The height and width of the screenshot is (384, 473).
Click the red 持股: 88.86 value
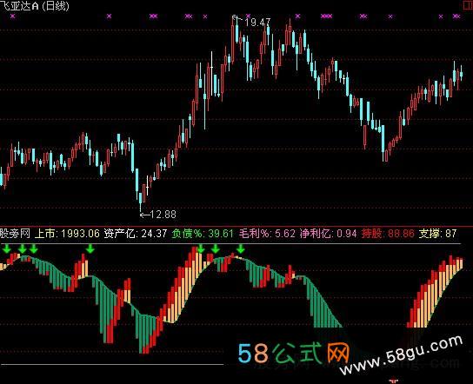(388, 234)
